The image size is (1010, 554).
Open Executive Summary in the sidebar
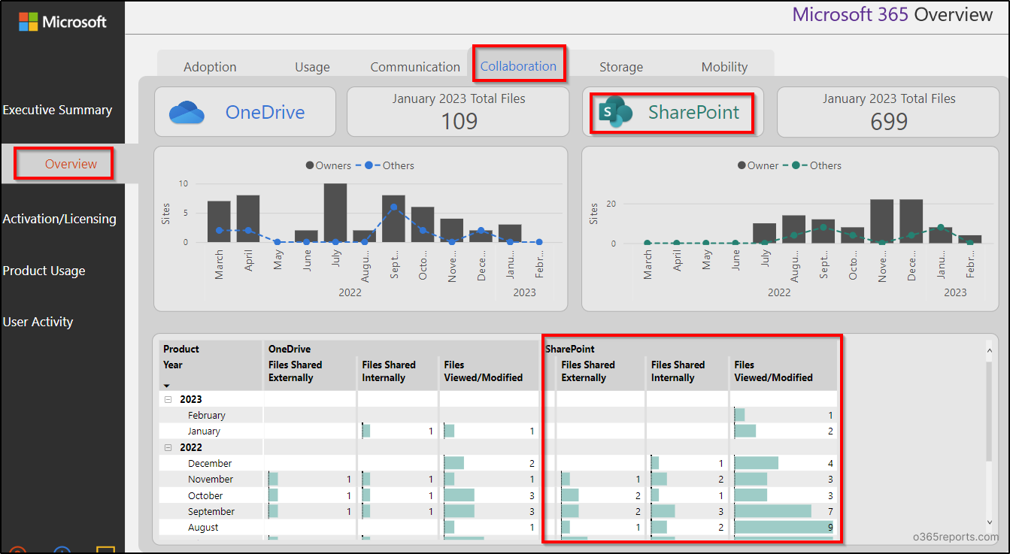coord(57,110)
